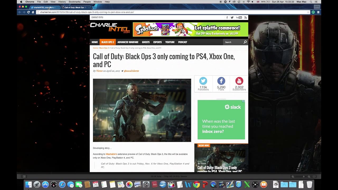Click the battery 84% indicator
The width and height of the screenshot is (338, 190).
point(266,2)
